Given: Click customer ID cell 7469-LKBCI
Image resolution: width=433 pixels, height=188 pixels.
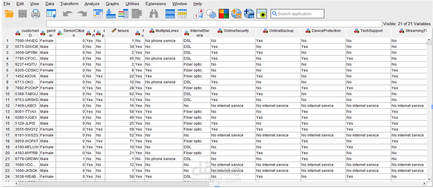Looking at the screenshot, I should pyautogui.click(x=27, y=106).
